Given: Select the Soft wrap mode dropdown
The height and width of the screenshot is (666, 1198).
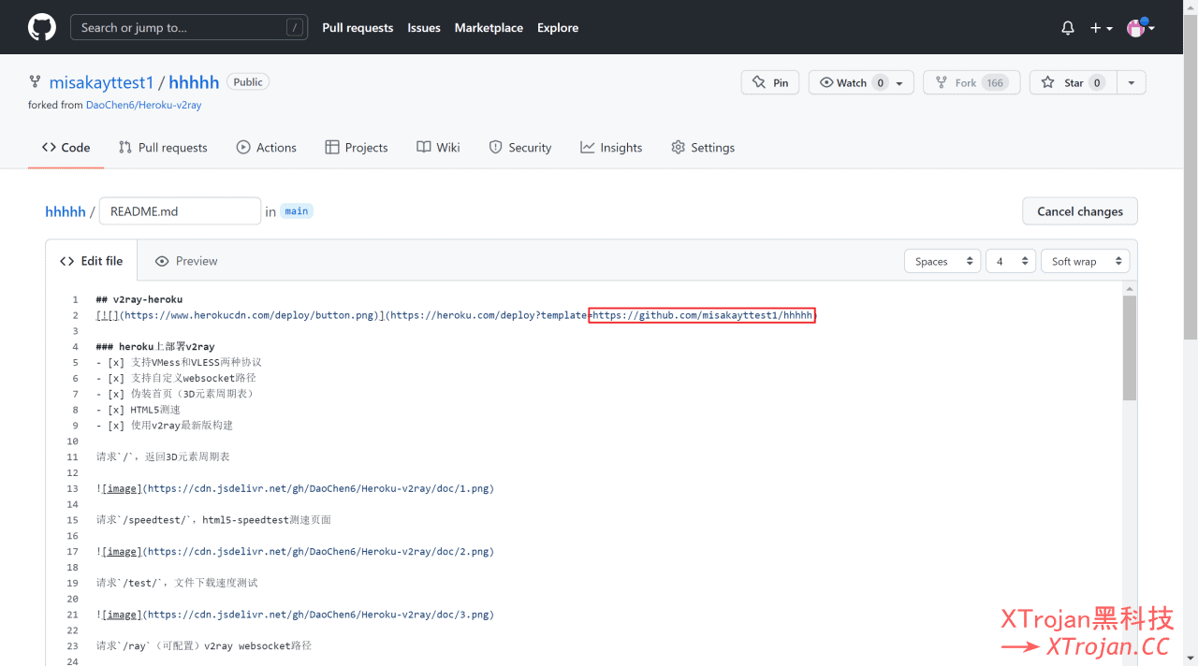Looking at the screenshot, I should pos(1085,261).
